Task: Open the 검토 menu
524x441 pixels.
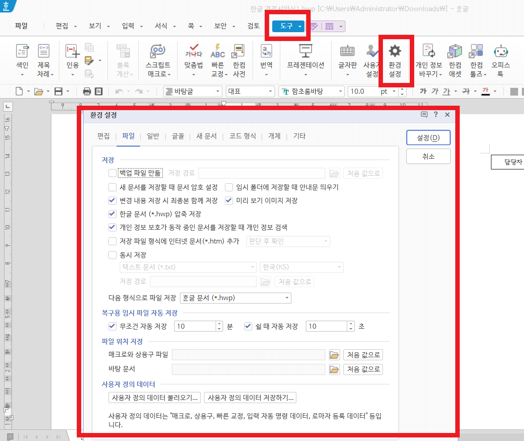Action: [x=254, y=26]
